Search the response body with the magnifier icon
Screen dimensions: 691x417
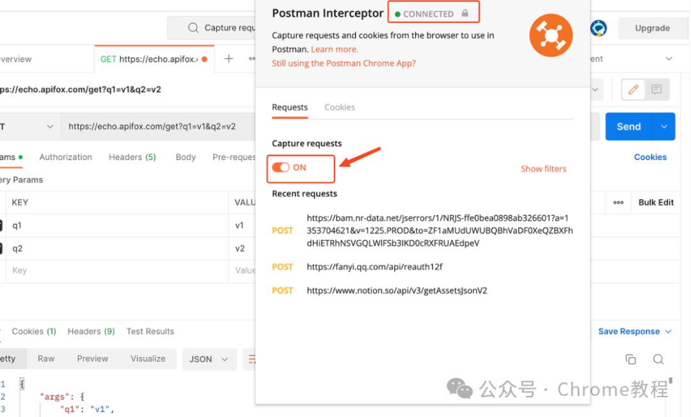click(x=658, y=359)
